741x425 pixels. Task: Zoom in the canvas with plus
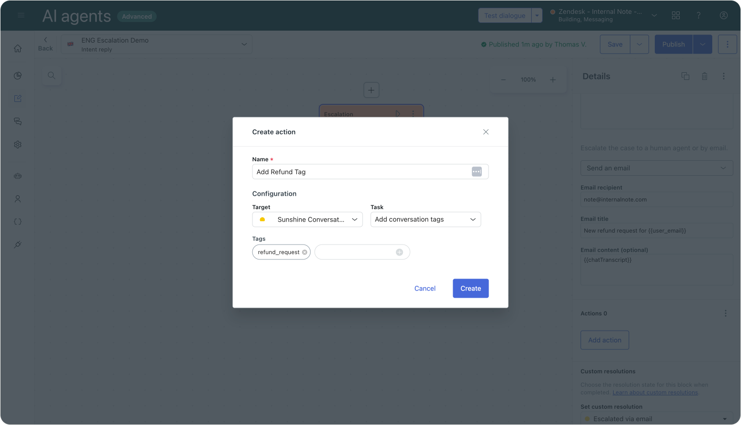553,80
